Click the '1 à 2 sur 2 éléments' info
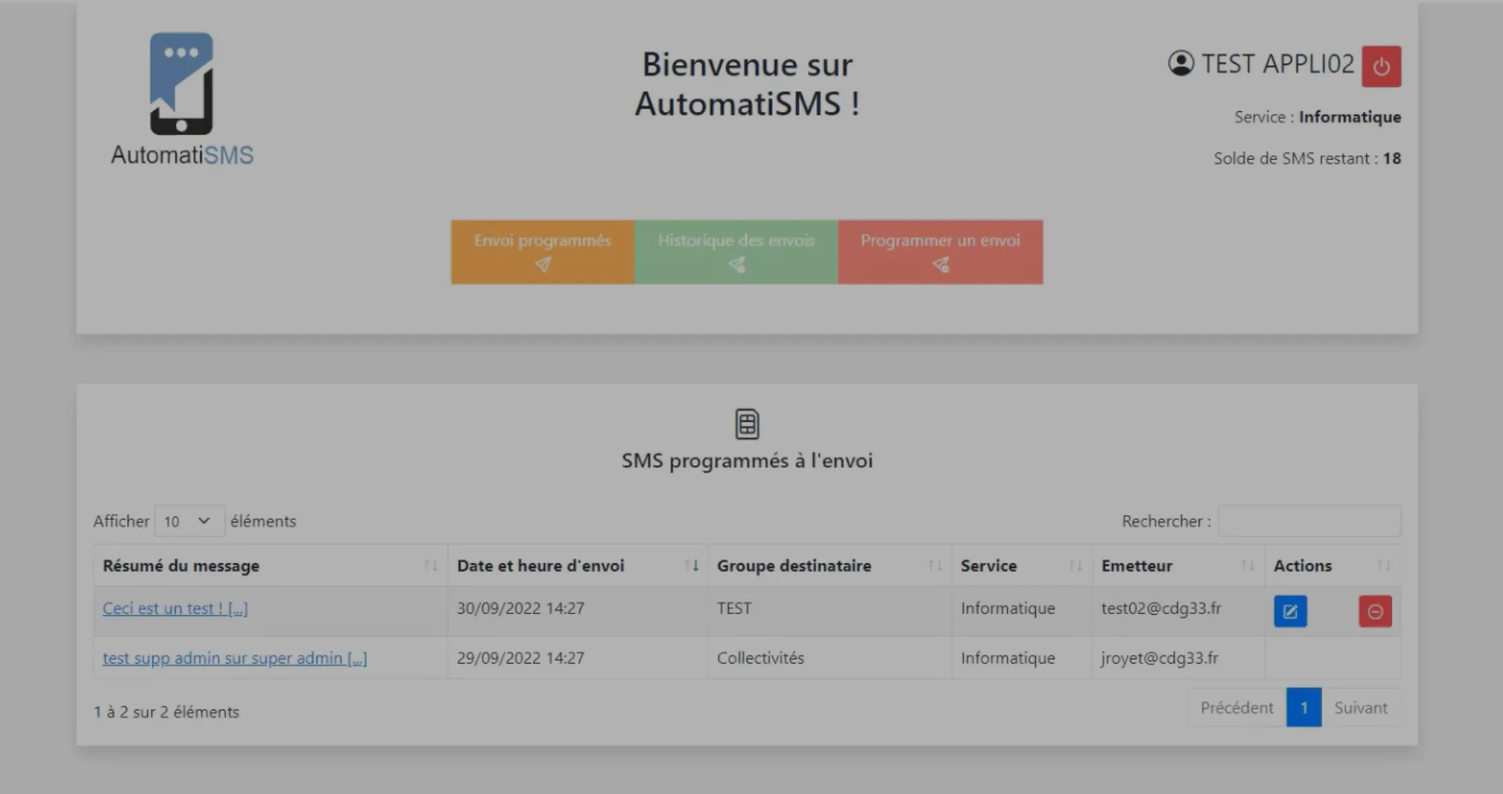The image size is (1503, 794). 166,712
